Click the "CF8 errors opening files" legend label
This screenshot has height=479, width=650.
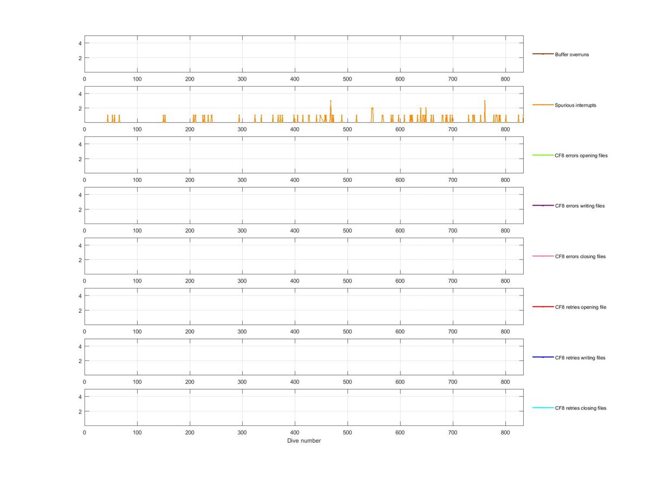pyautogui.click(x=581, y=155)
